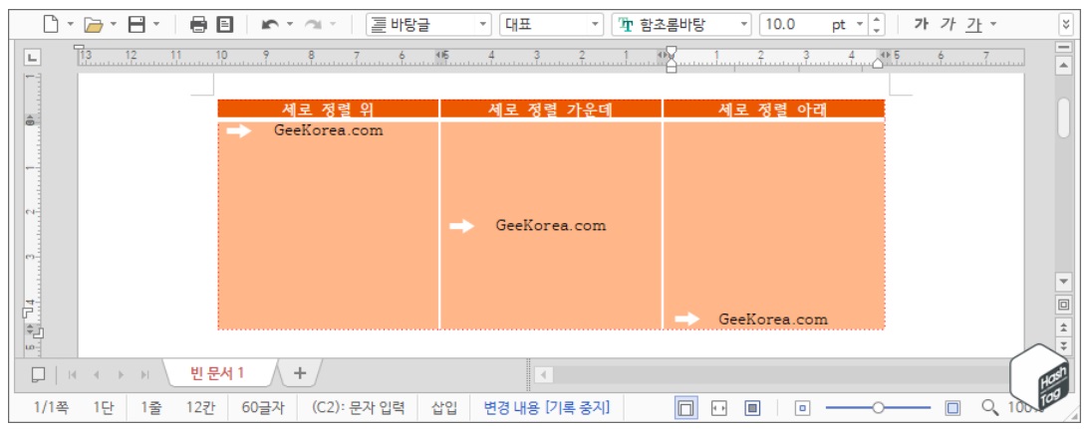
Task: Open the Undo history dropdown arrow
Action: [x=290, y=25]
